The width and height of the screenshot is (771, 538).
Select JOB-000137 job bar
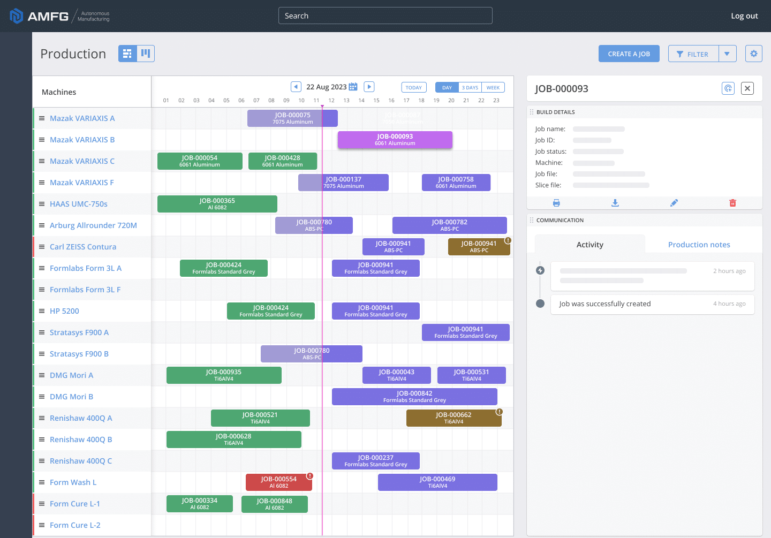343,183
